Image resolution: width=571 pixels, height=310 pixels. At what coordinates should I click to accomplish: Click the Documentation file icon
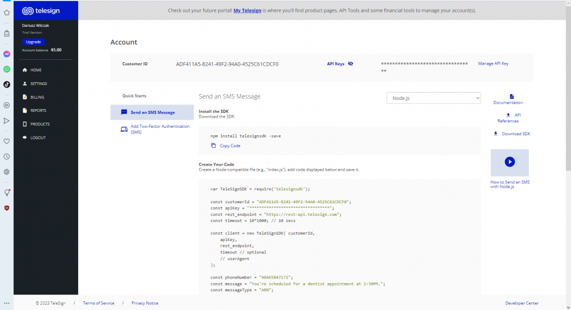[x=512, y=96]
